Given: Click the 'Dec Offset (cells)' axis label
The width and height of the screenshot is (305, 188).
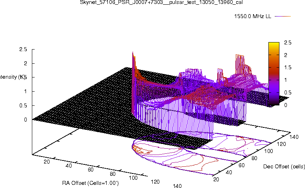Looking at the screenshot, I should click(x=284, y=167).
